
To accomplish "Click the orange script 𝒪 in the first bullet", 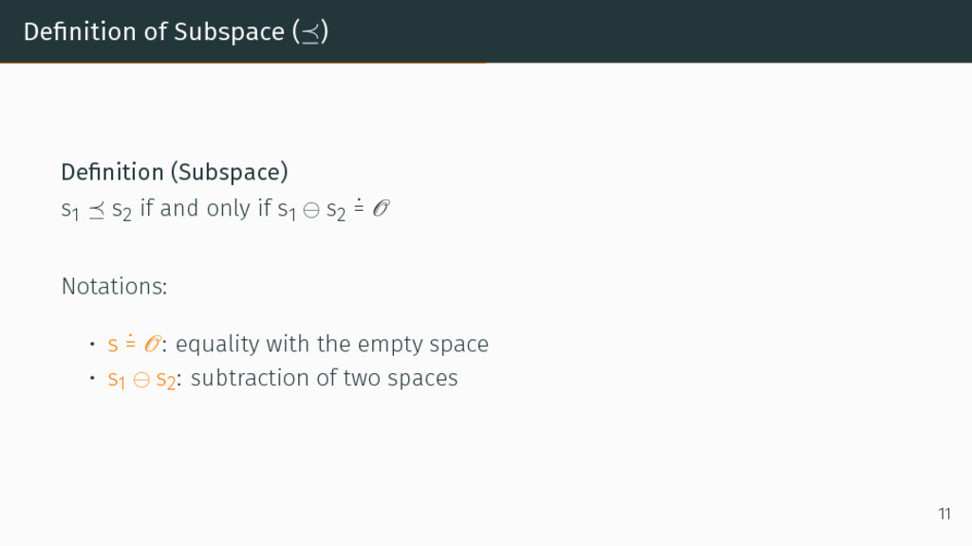I will tap(153, 344).
